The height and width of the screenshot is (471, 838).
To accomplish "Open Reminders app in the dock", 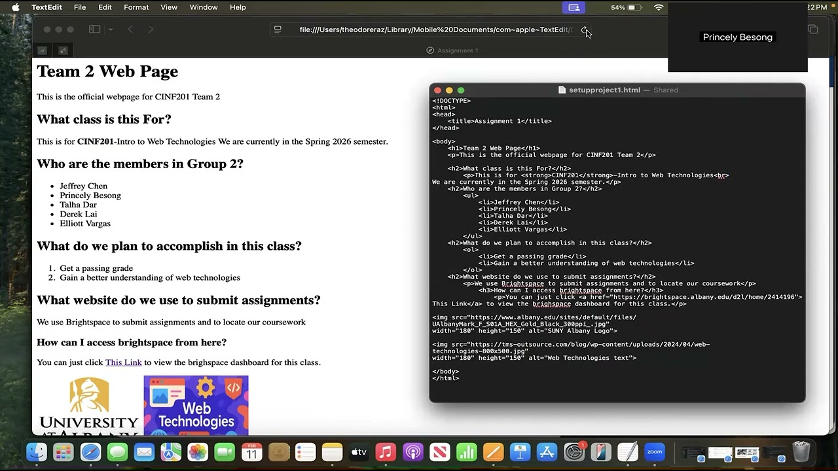I will (305, 452).
